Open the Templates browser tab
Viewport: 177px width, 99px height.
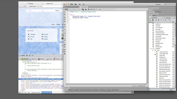[x=35, y=4]
